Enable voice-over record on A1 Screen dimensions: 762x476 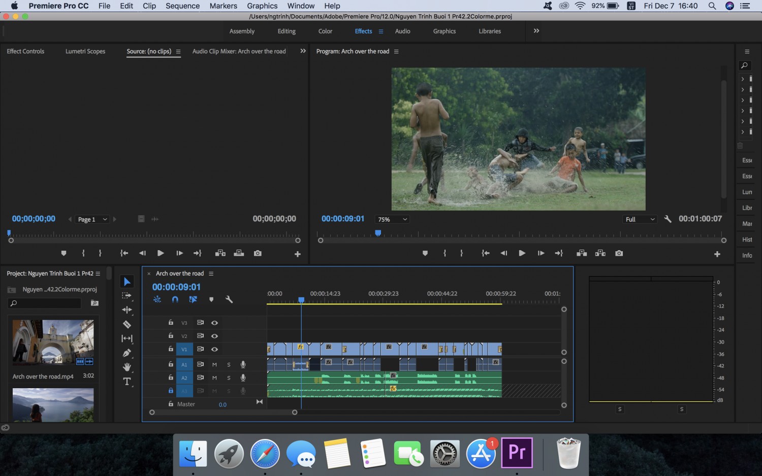tap(243, 364)
